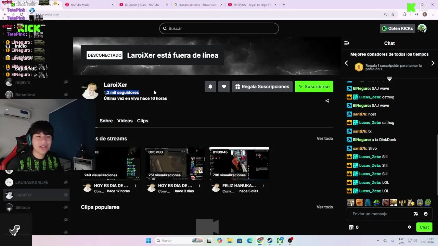Screen dimensions: 438x246
Task: Click the Windows taskbar Buscar search box
Action: tap(179, 241)
